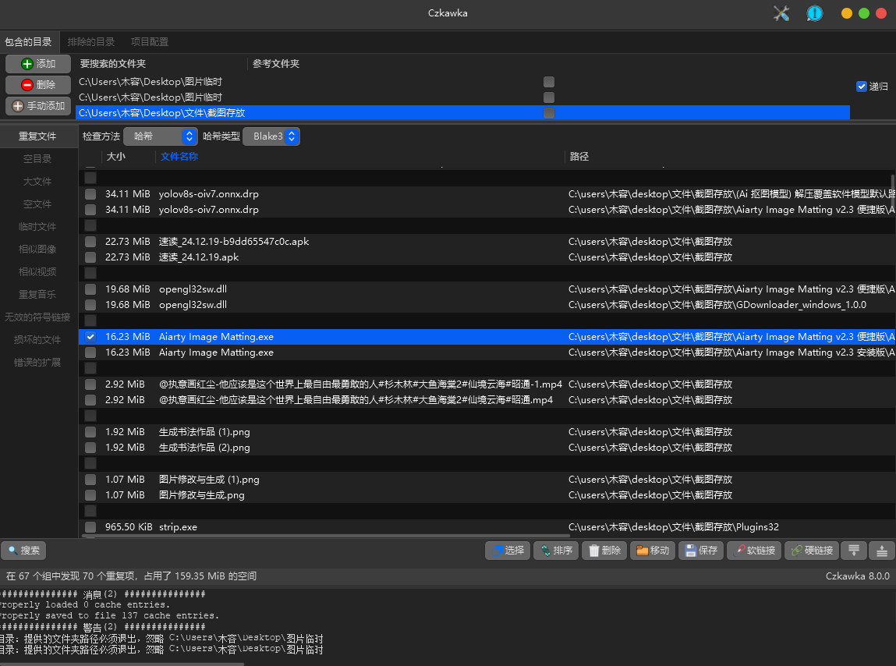The width and height of the screenshot is (896, 666).
Task: Sort by the 大小 column header
Action: 116,157
